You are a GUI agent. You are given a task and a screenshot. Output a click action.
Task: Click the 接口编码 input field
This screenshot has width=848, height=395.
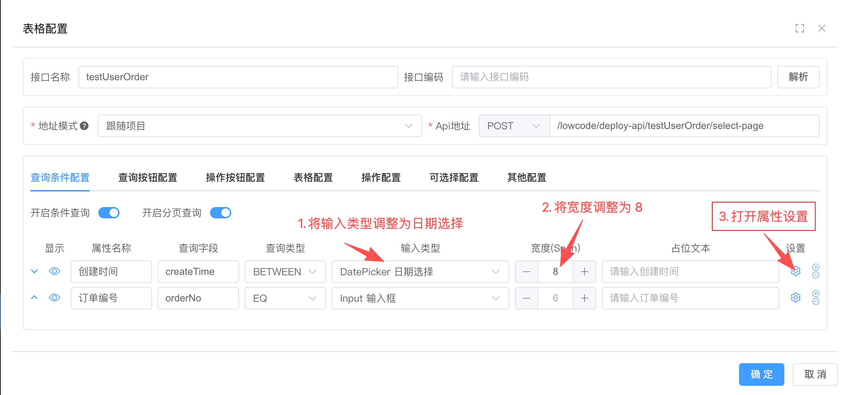coord(611,77)
